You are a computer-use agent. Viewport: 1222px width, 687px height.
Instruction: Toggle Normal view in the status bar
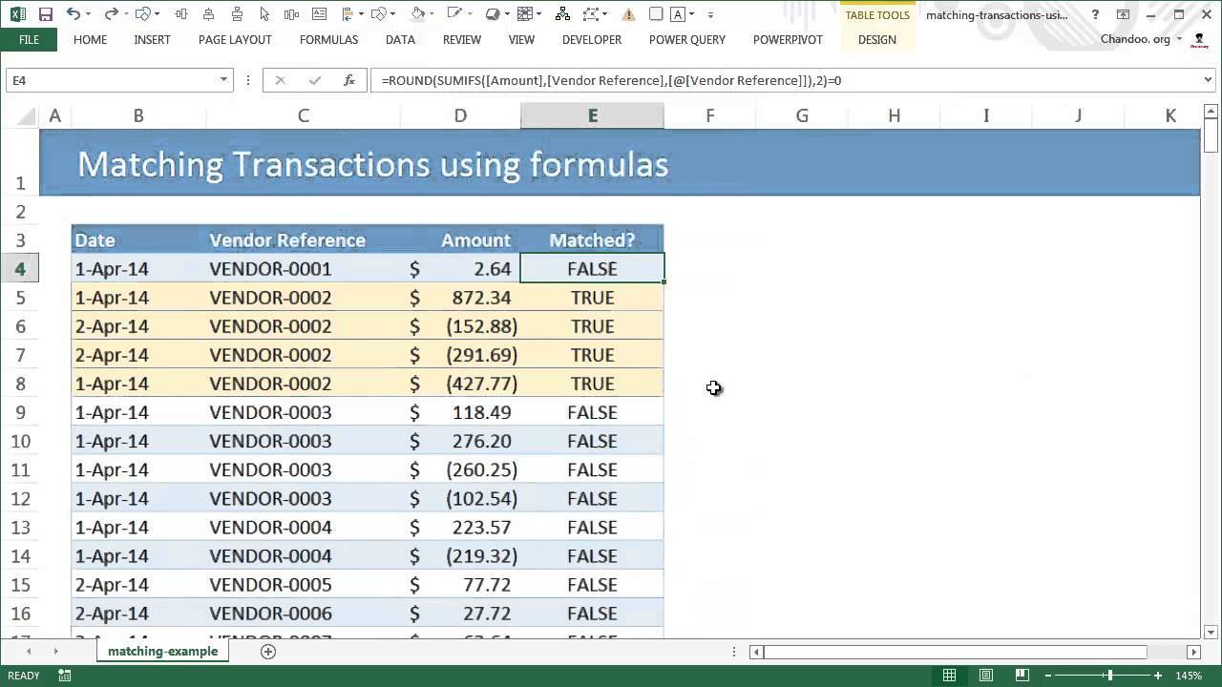(950, 675)
